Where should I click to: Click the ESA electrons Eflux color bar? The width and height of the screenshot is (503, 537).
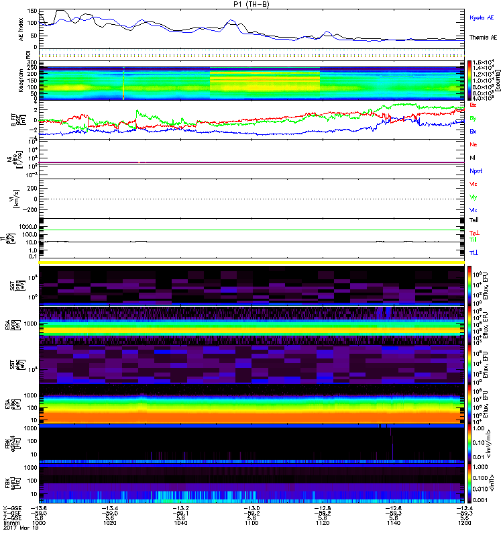point(469,404)
